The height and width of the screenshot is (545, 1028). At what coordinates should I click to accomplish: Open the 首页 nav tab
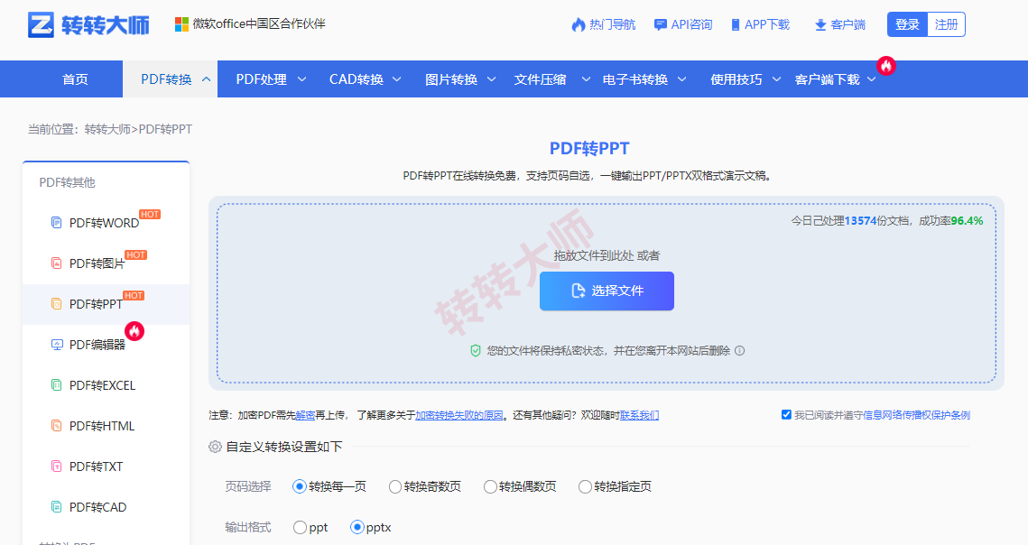75,79
